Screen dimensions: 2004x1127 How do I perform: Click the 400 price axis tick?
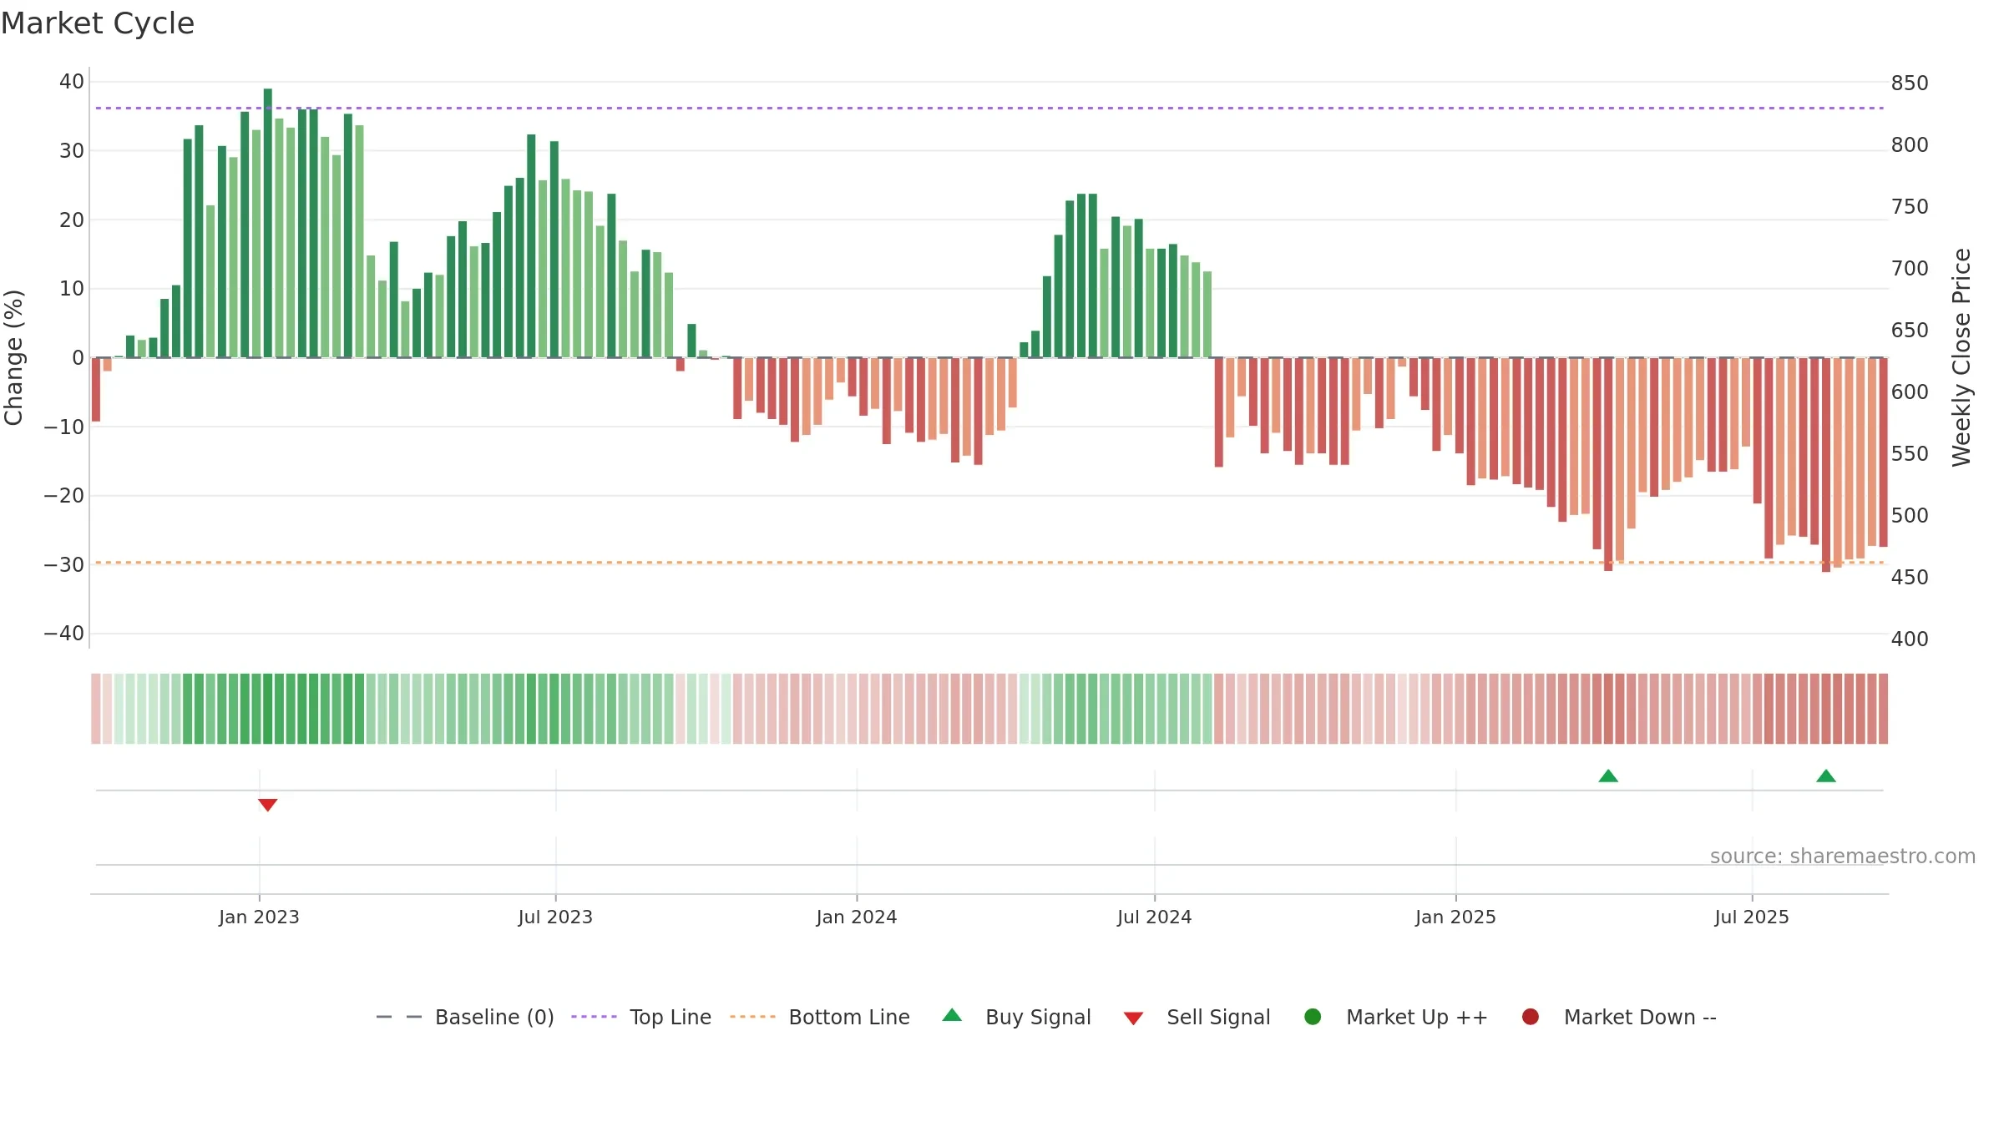pos(1910,639)
